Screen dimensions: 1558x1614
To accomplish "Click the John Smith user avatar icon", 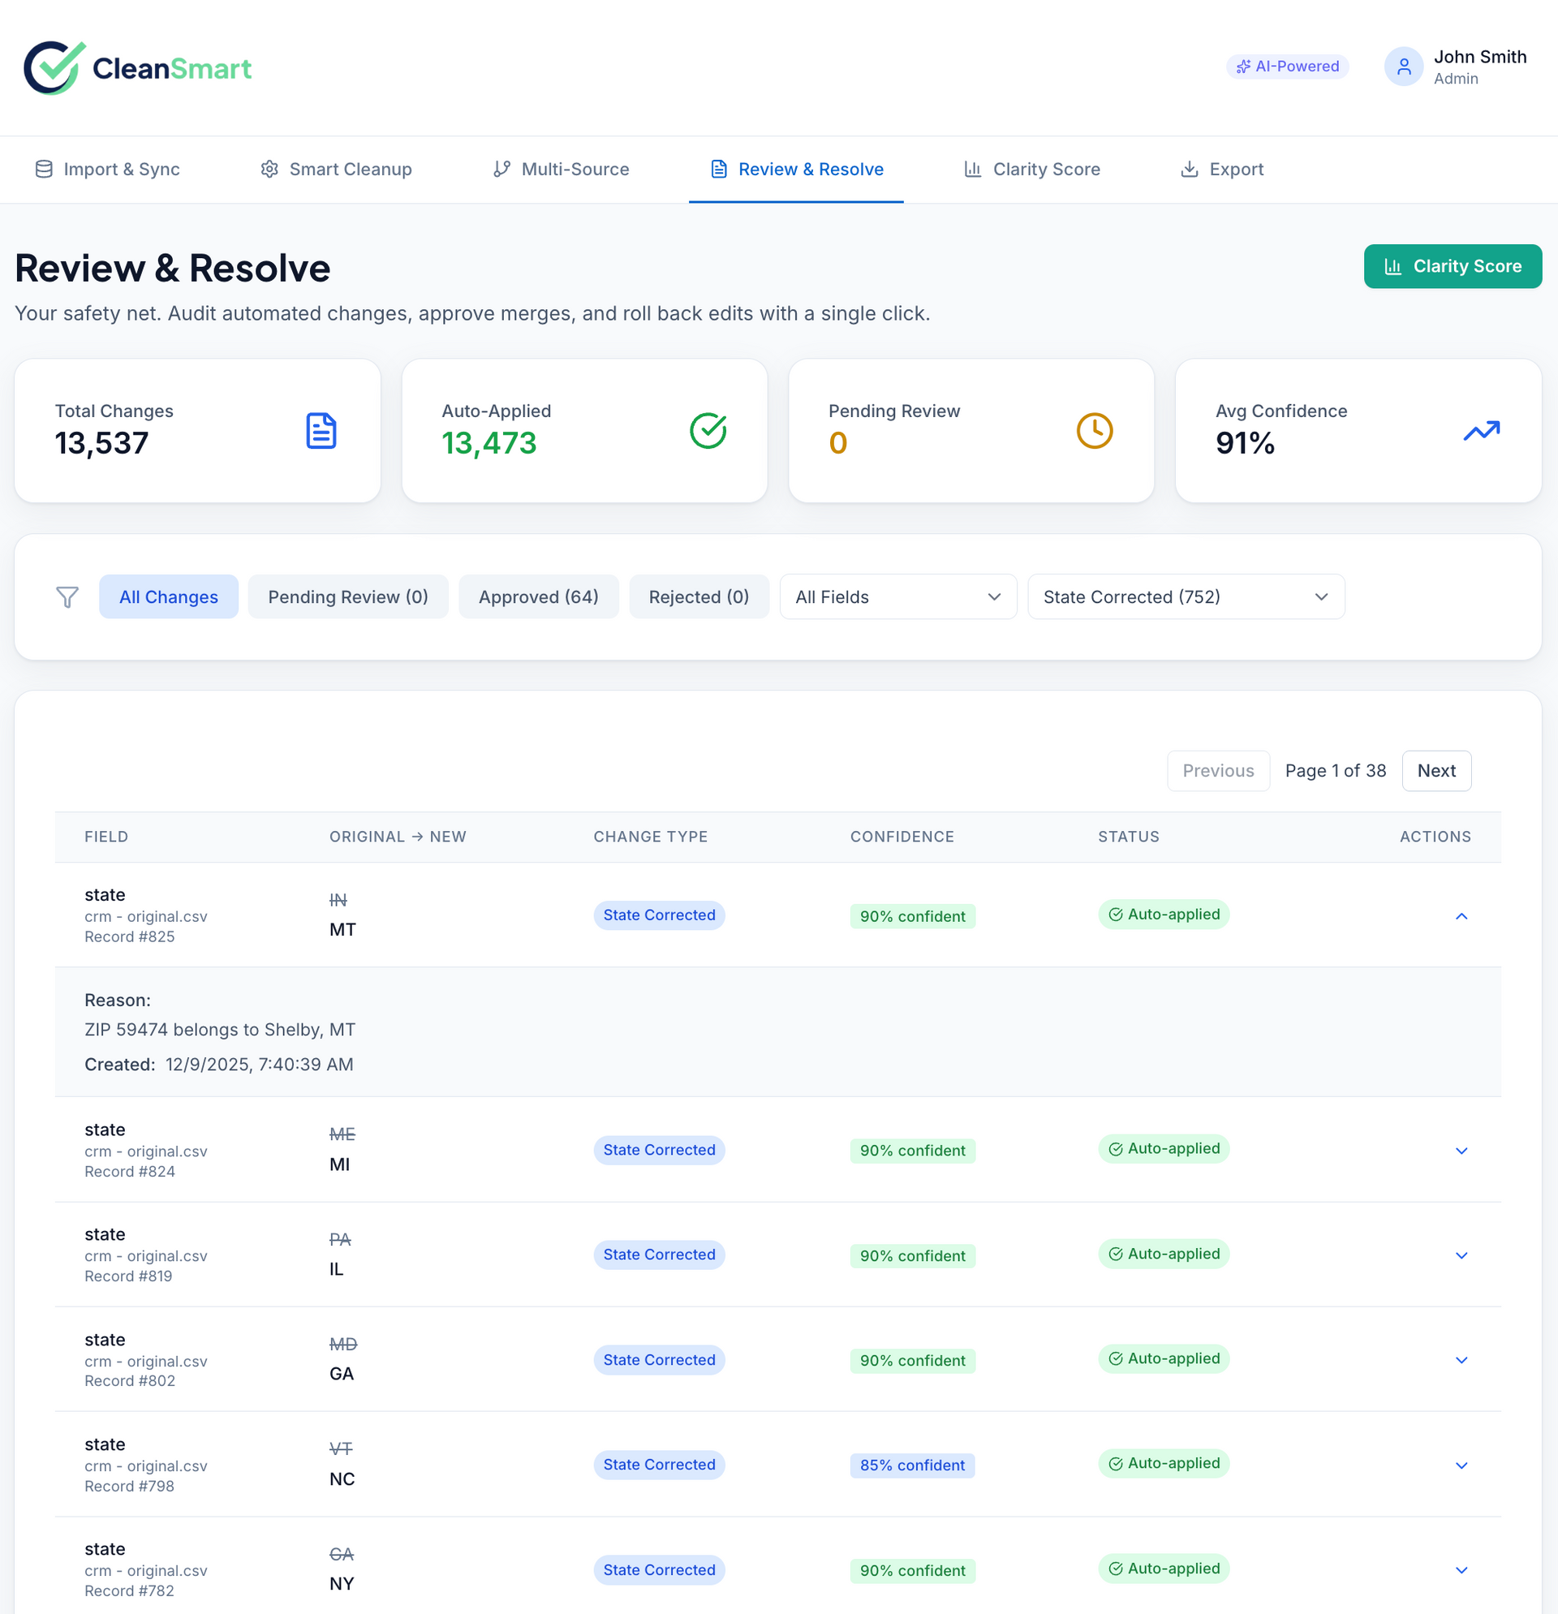I will [1403, 67].
